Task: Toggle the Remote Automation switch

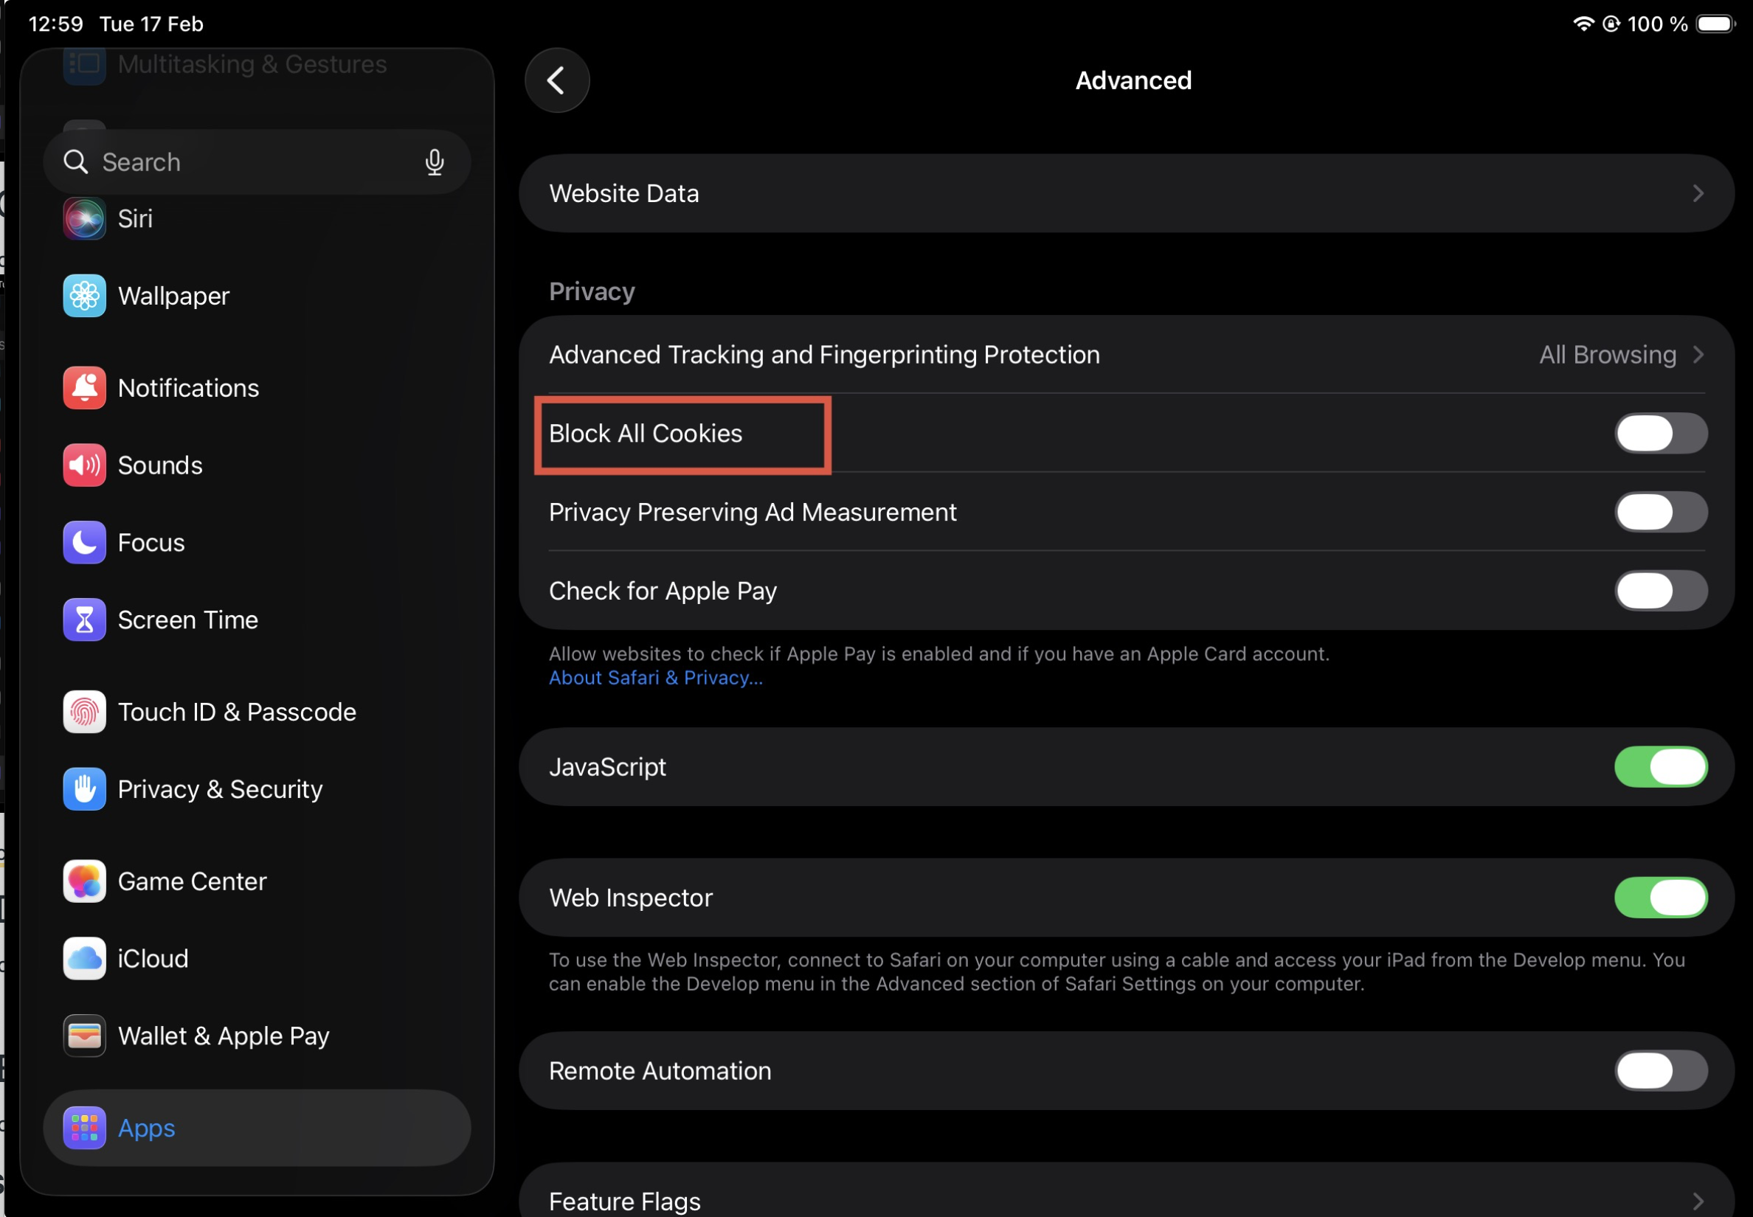Action: 1660,1071
